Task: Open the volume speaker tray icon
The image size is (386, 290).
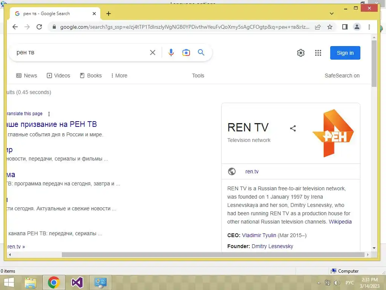Action: (337, 282)
